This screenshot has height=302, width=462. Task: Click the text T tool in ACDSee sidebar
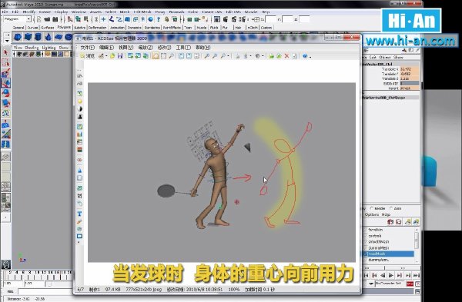(x=79, y=214)
